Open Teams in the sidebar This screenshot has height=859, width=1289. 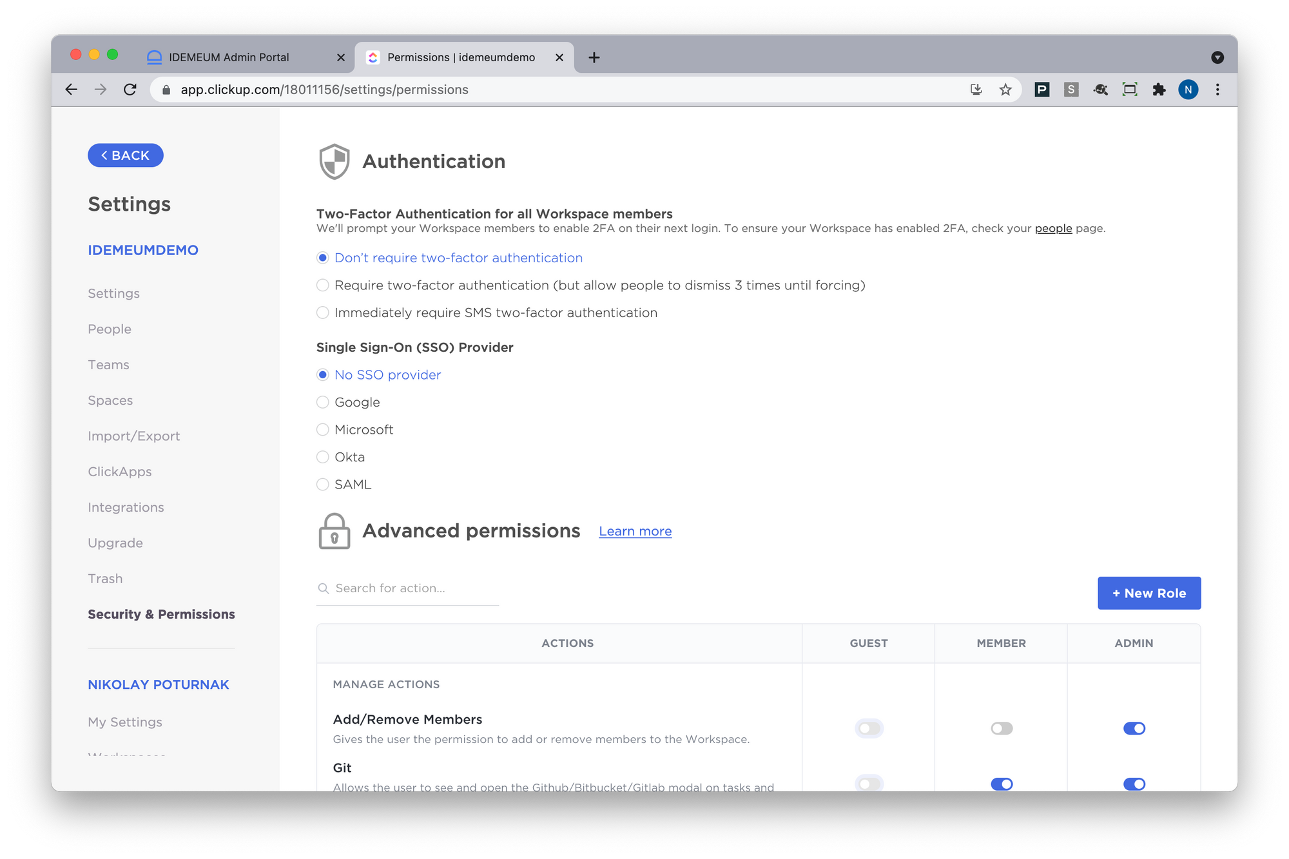109,365
